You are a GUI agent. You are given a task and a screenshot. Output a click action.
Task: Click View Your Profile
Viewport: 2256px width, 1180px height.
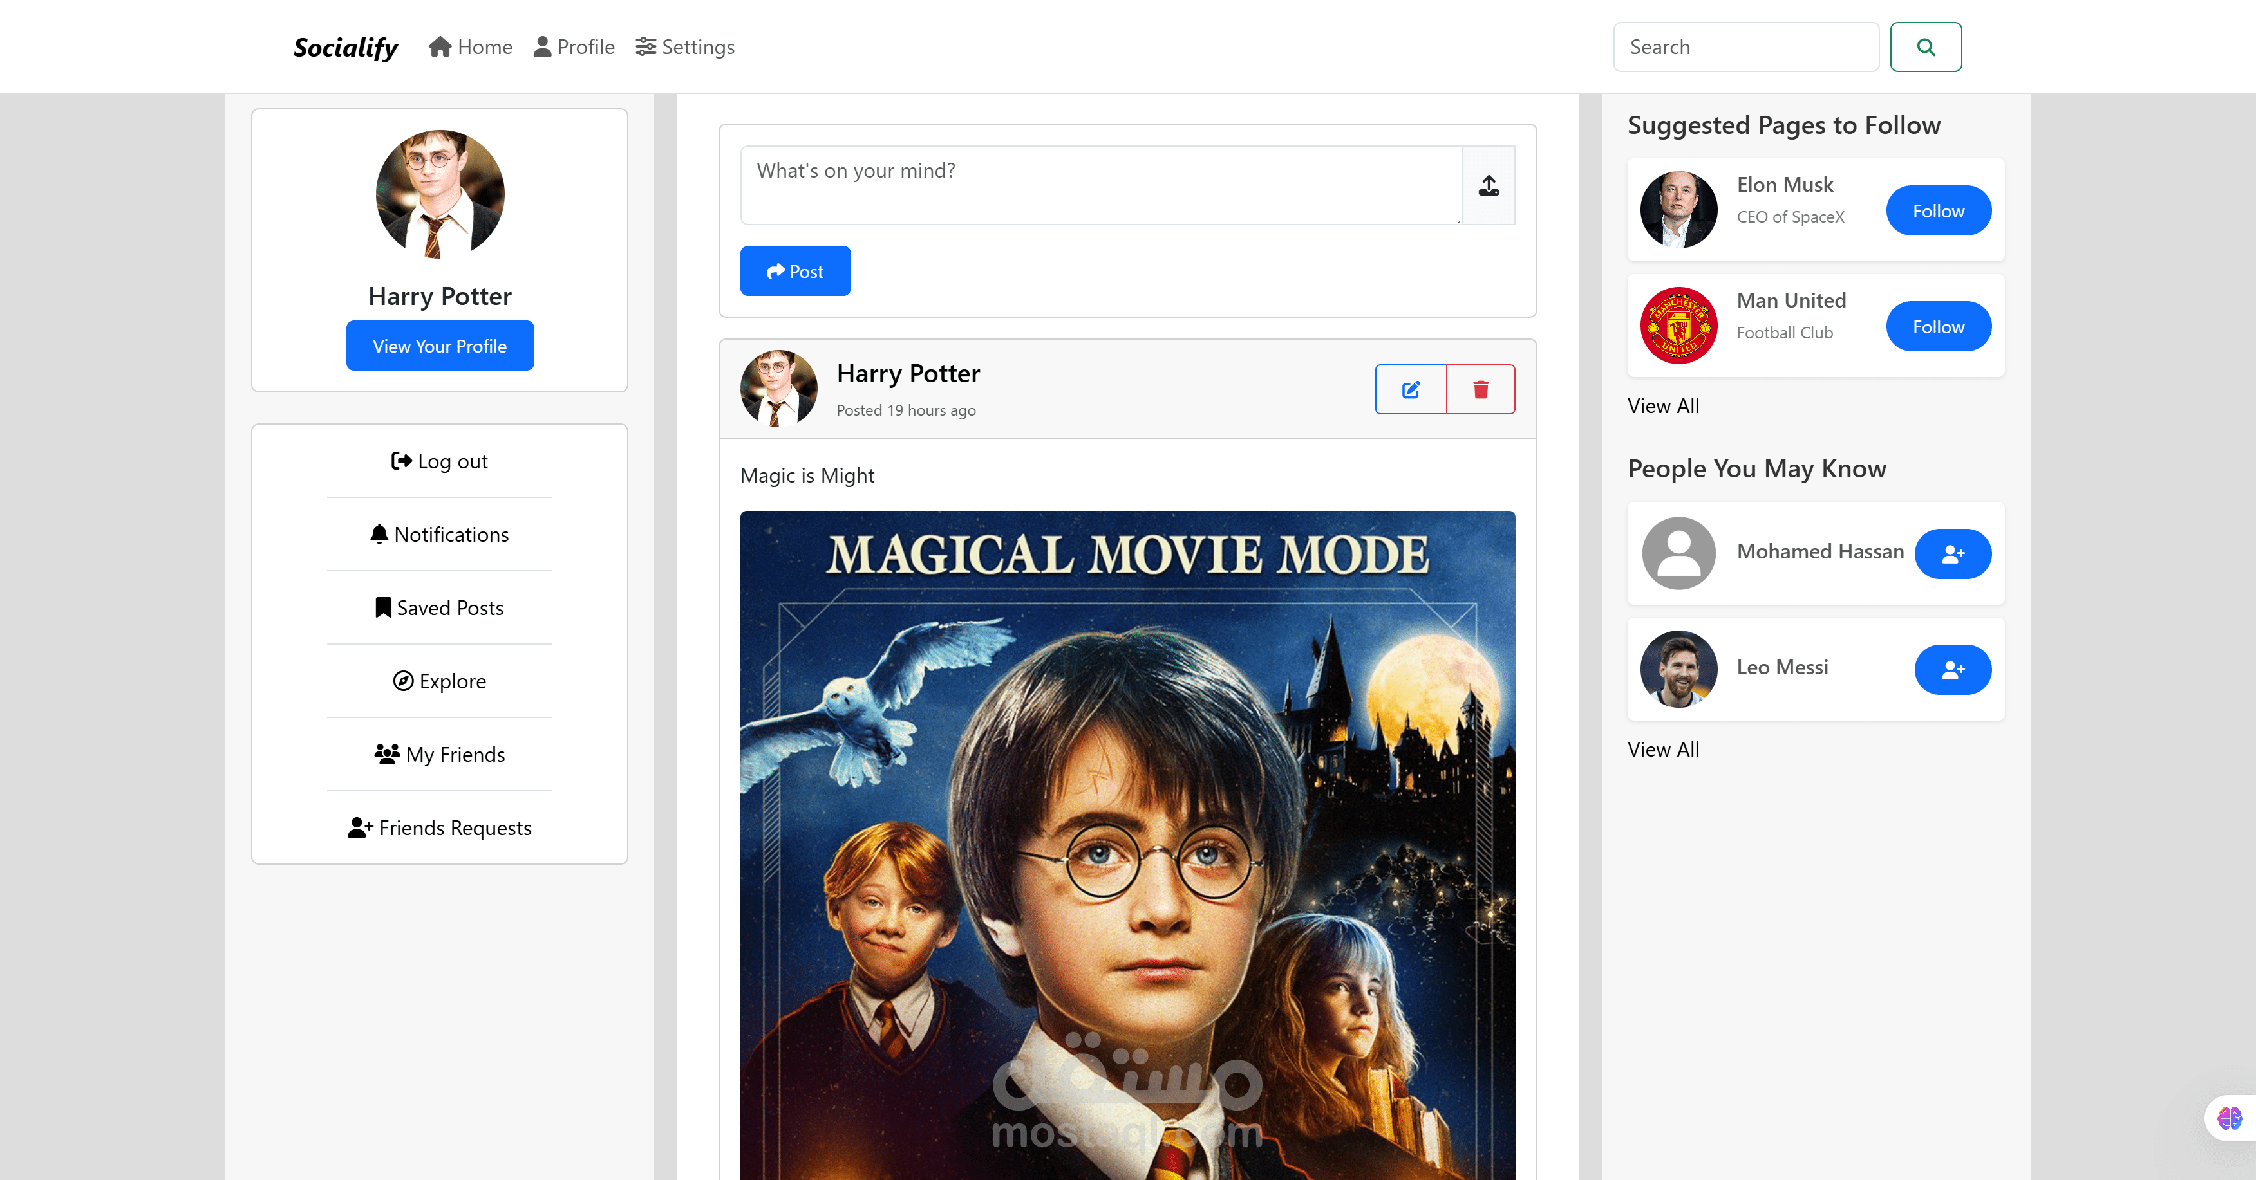click(438, 345)
